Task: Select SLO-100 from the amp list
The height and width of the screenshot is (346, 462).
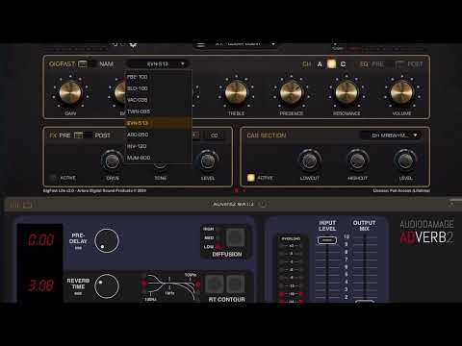Action: (158, 88)
